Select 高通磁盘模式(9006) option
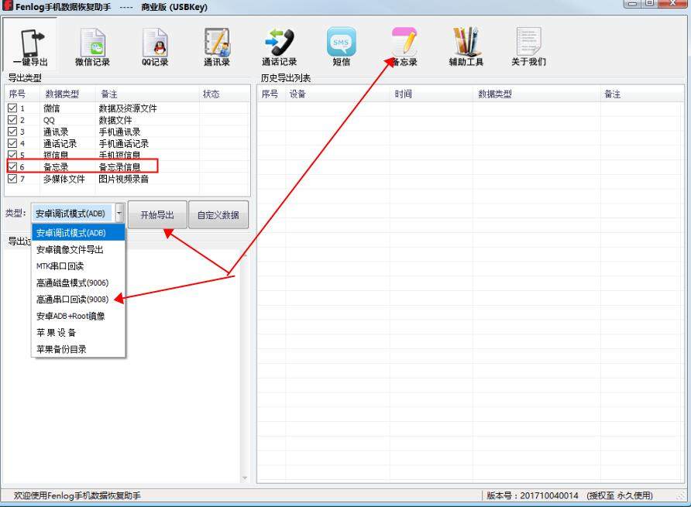The width and height of the screenshot is (691, 507). point(78,283)
